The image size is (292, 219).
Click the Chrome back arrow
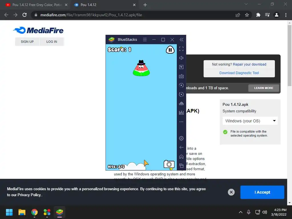(6, 15)
